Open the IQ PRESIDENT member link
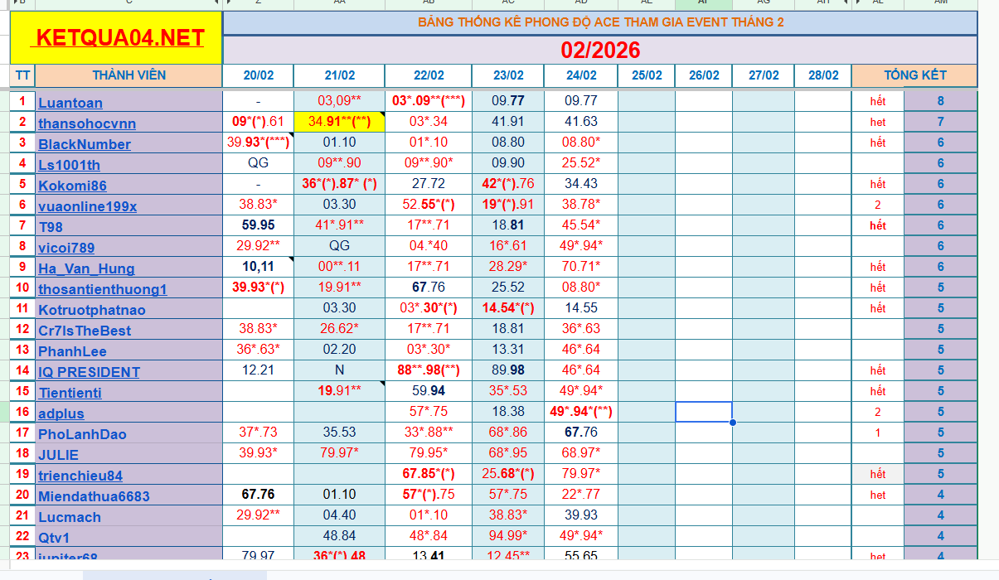999x580 pixels. 89,372
